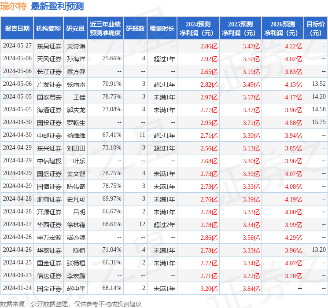Click researcher name 黄诗涛
This screenshot has width=328, height=308.
tap(76, 46)
